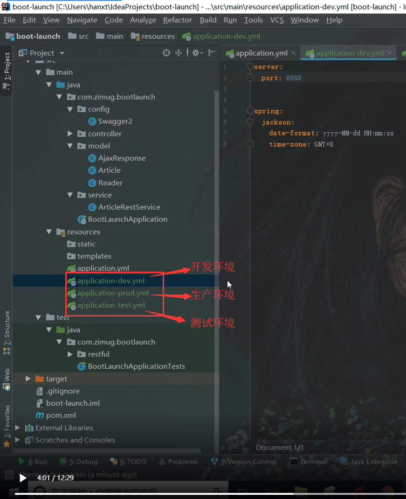Collapse the config package node
This screenshot has width=406, height=499.
point(70,110)
